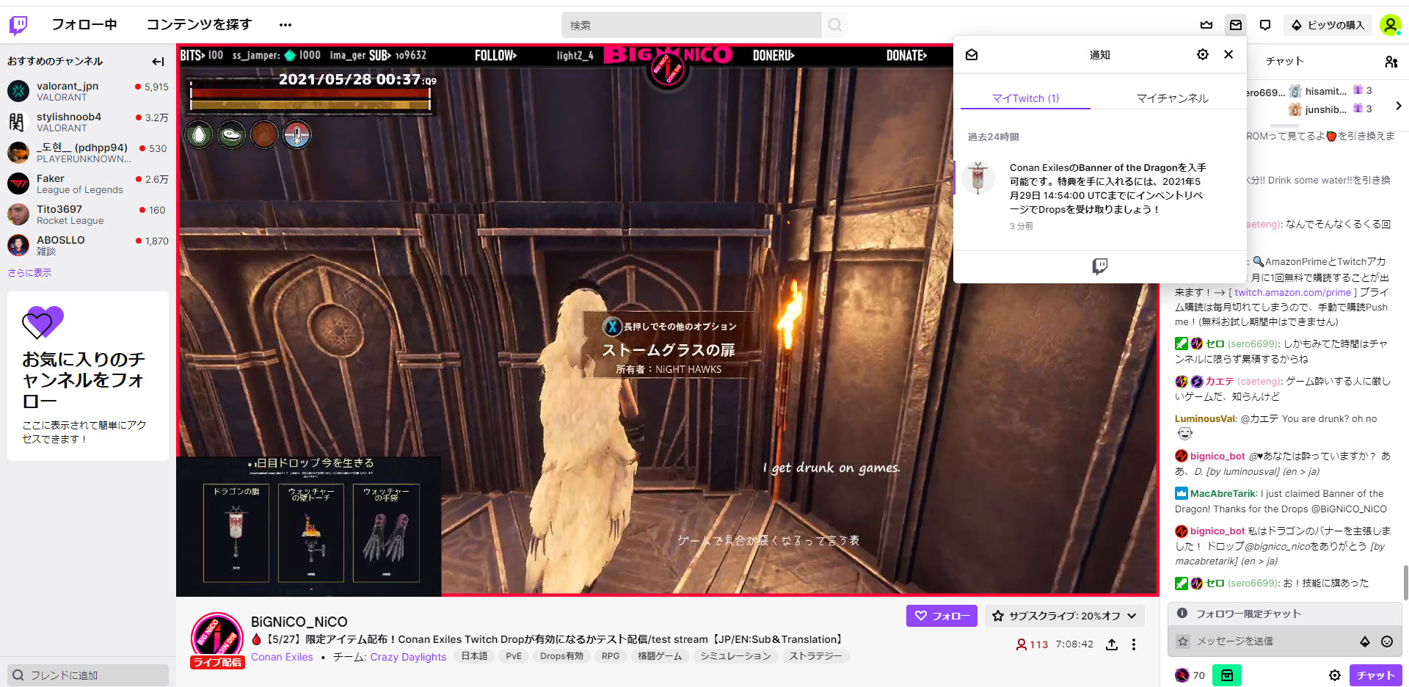
Task: Open Prime loot crown icon
Action: click(x=1206, y=25)
